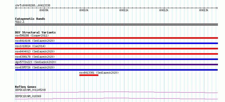Click the DEPDC1B|NM_018369 label
This screenshot has width=225, height=102.
tap(28, 96)
